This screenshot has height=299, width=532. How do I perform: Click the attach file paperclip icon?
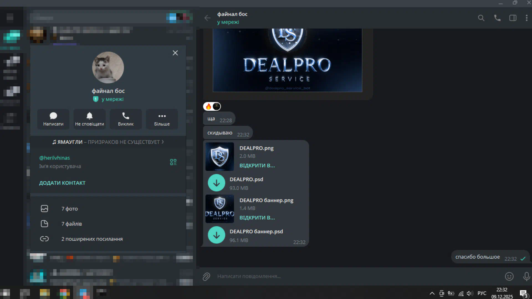pyautogui.click(x=206, y=276)
